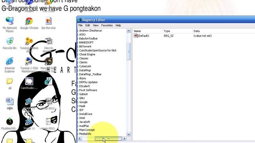The width and height of the screenshot is (255, 143).
Task: Open the mp4 video file on desktop
Action: click(x=49, y=44)
